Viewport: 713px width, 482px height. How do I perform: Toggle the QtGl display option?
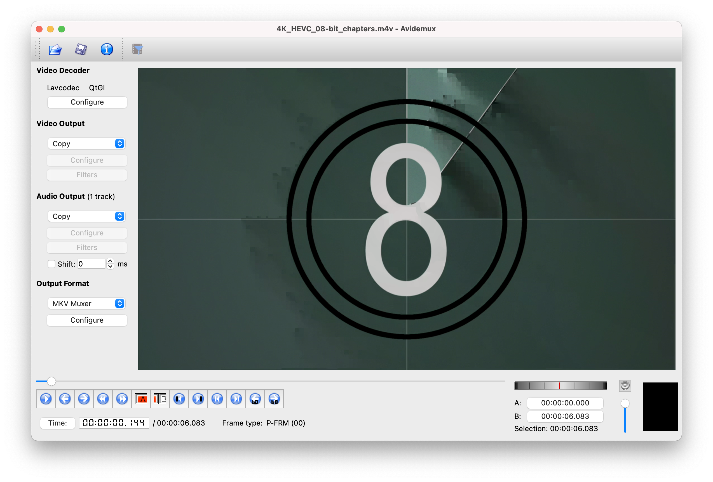(x=97, y=88)
